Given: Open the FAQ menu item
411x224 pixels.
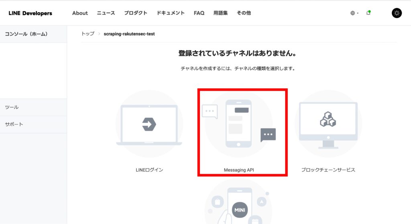Looking at the screenshot, I should point(199,13).
